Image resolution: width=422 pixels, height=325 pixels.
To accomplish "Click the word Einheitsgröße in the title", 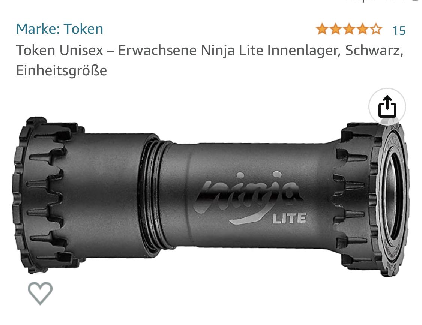I will 62,70.
